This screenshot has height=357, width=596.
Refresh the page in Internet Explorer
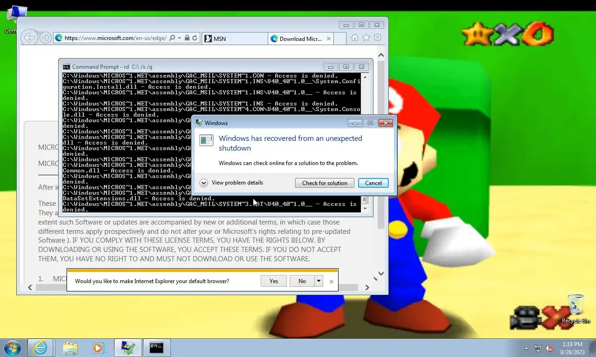tap(195, 38)
